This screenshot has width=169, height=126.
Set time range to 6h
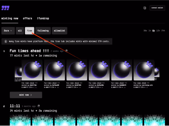pyautogui.click(x=153, y=30)
